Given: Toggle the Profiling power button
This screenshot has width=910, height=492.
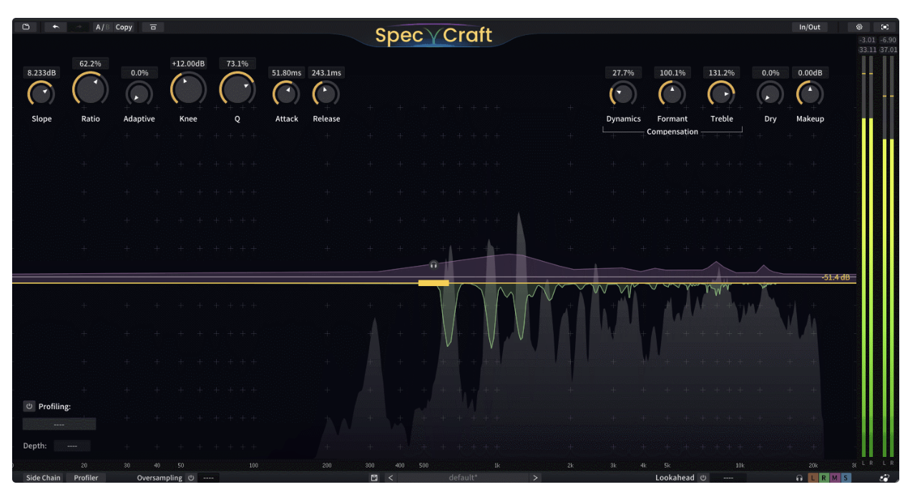Looking at the screenshot, I should (x=29, y=406).
